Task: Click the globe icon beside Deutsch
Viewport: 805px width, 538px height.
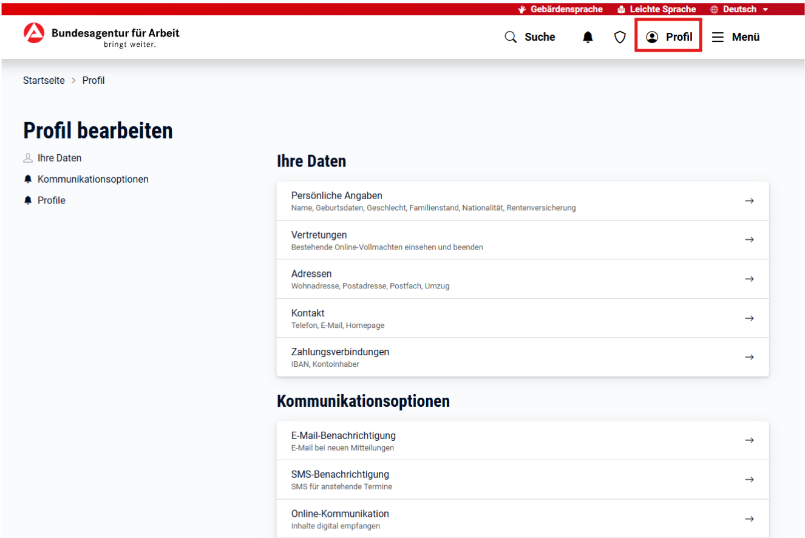Action: pyautogui.click(x=714, y=9)
